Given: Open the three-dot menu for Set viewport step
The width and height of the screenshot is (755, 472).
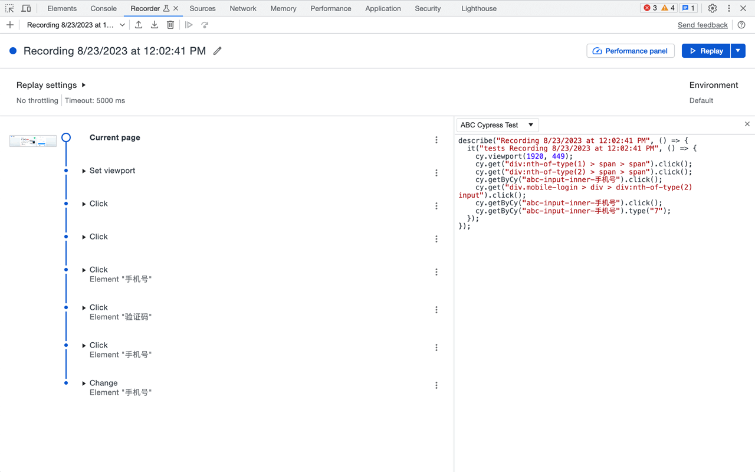Looking at the screenshot, I should pos(436,173).
